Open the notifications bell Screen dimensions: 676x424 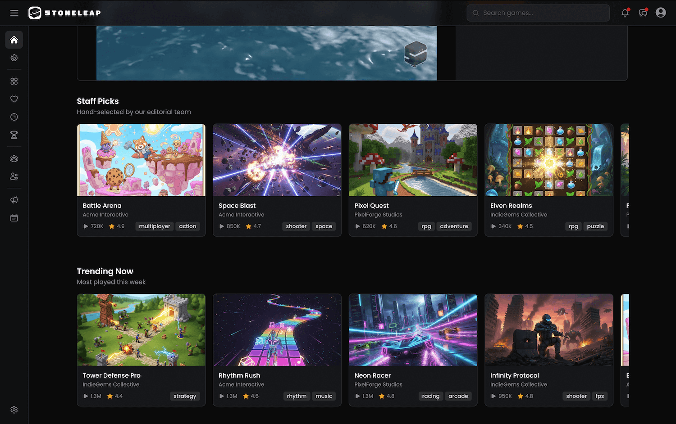(625, 13)
